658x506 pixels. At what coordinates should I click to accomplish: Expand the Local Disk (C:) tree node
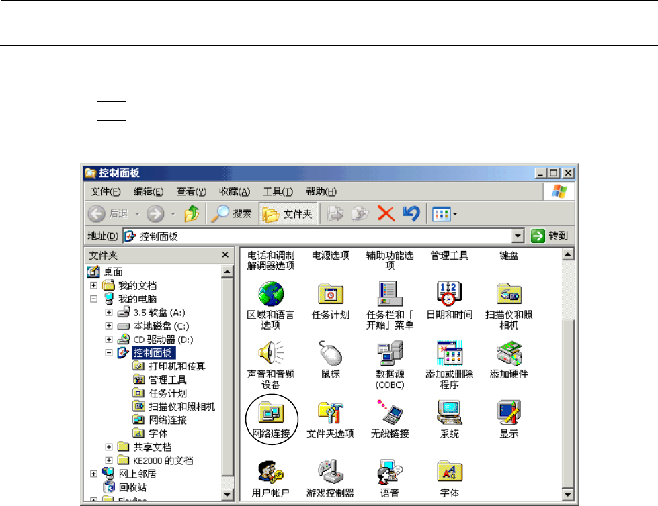click(x=109, y=325)
